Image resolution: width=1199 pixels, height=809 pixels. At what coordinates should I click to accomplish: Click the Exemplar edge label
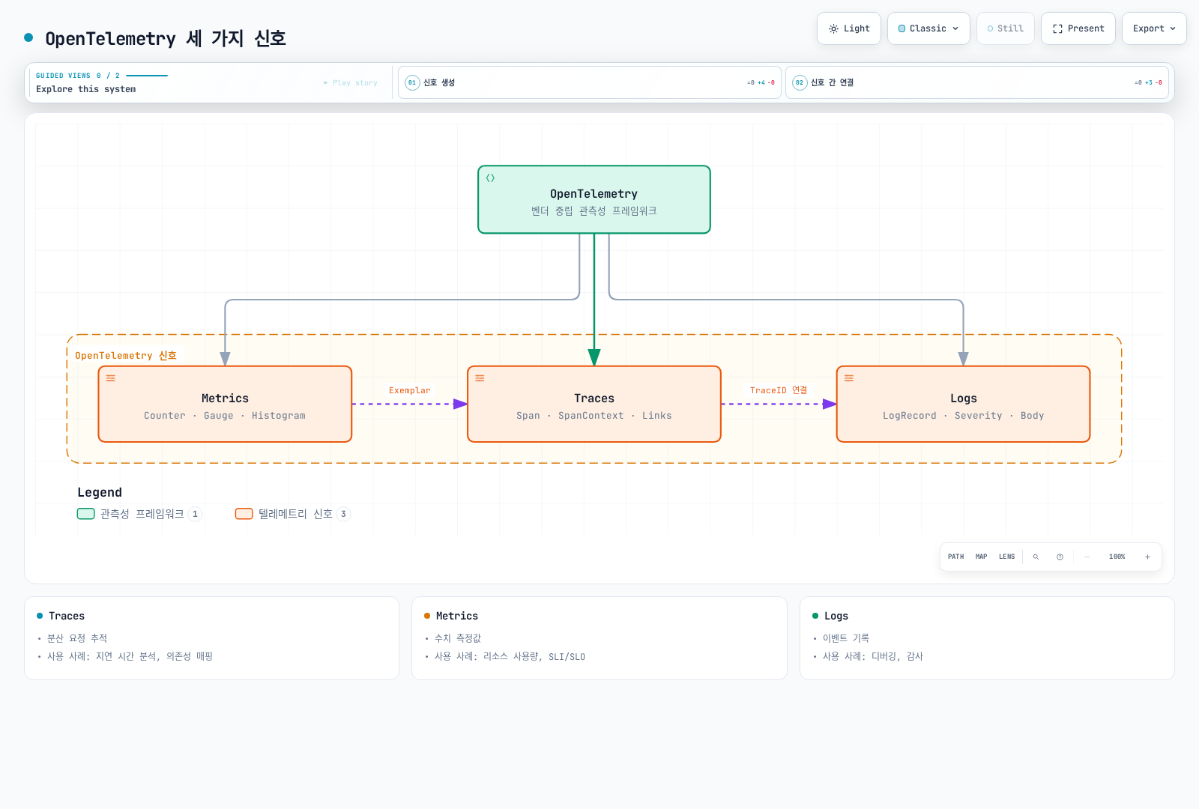[x=410, y=390]
